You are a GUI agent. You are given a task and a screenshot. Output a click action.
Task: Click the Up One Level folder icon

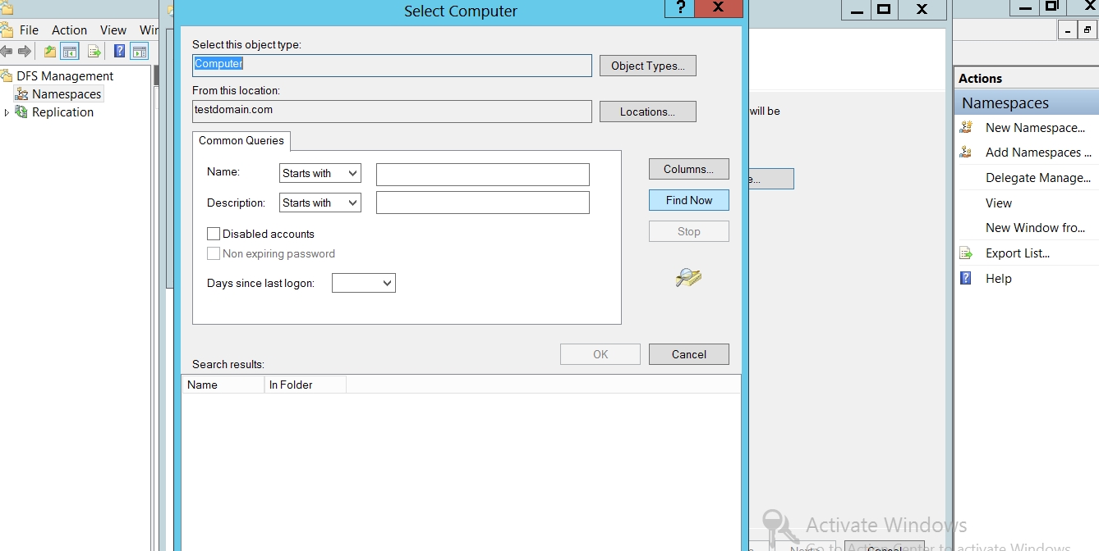pos(50,52)
